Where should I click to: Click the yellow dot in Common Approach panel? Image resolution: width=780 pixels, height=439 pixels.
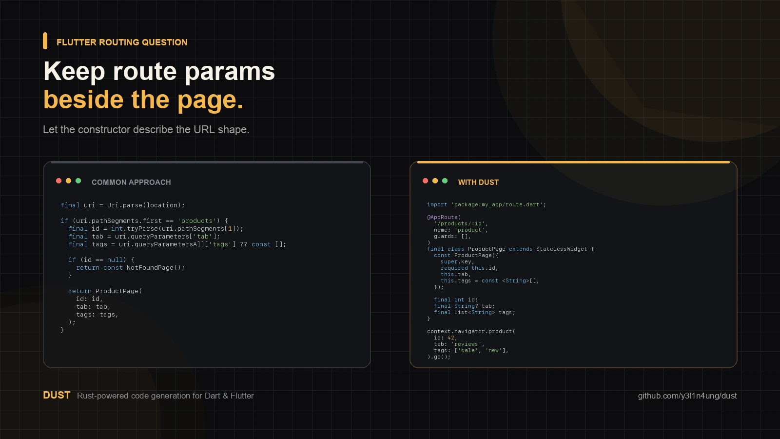pos(68,181)
